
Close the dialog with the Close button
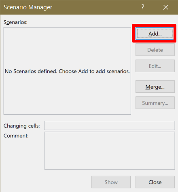click(155, 182)
